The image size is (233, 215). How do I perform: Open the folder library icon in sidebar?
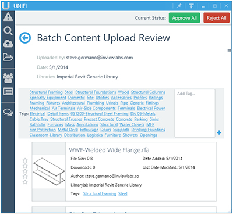pyautogui.click(x=8, y=58)
